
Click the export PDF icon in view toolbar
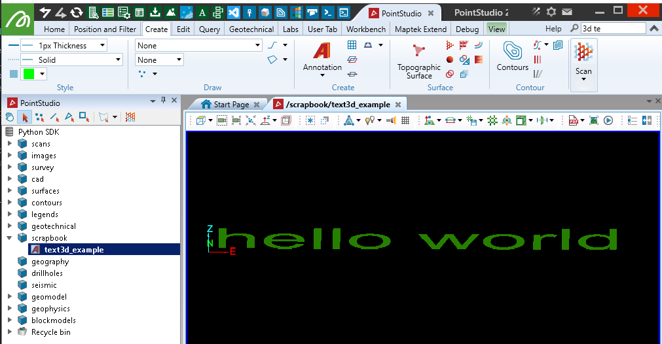[x=574, y=120]
